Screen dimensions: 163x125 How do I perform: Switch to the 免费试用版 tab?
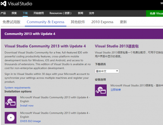click(12, 22)
